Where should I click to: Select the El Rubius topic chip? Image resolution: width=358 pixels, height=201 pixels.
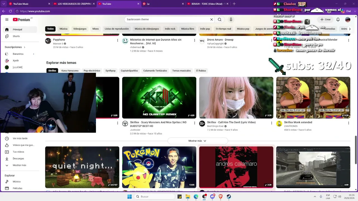(201, 71)
